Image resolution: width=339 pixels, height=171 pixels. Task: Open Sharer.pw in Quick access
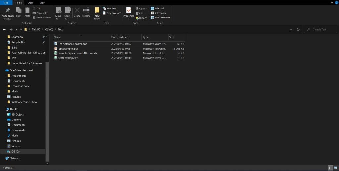[17, 37]
